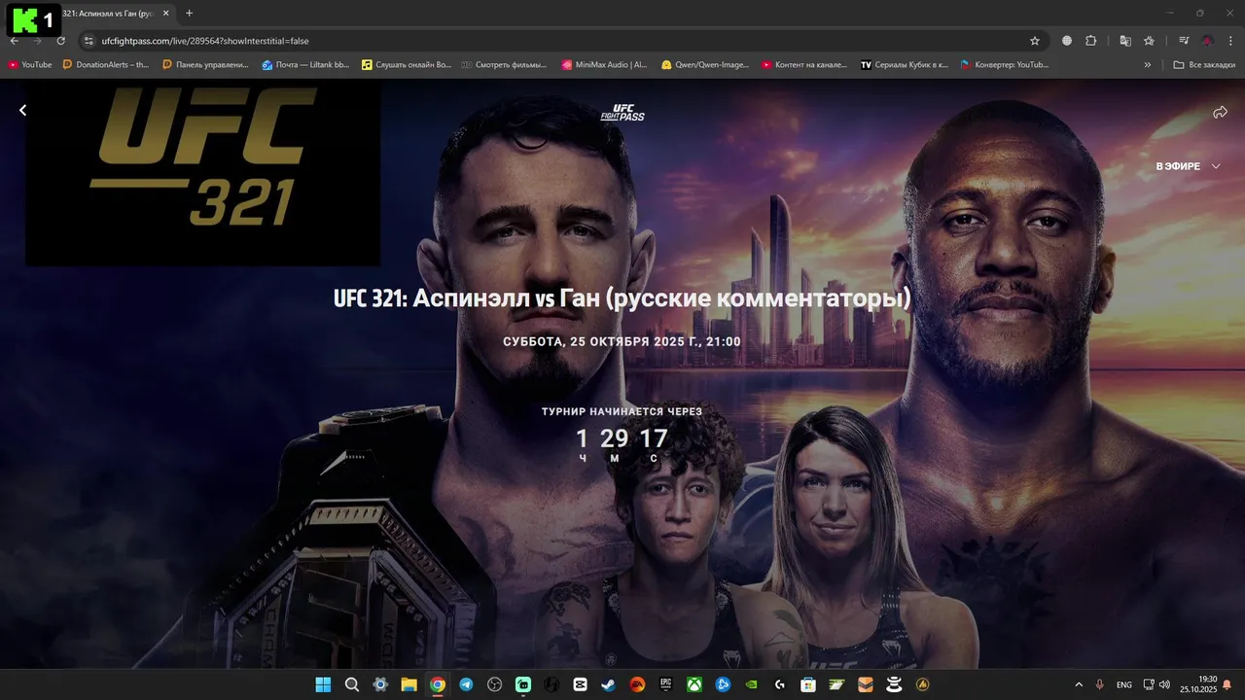Image resolution: width=1245 pixels, height=700 pixels.
Task: Open Windows search from the taskbar
Action: point(352,684)
